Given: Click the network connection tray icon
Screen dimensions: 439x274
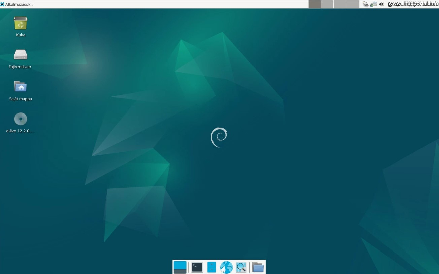Looking at the screenshot, I should tap(365, 4).
